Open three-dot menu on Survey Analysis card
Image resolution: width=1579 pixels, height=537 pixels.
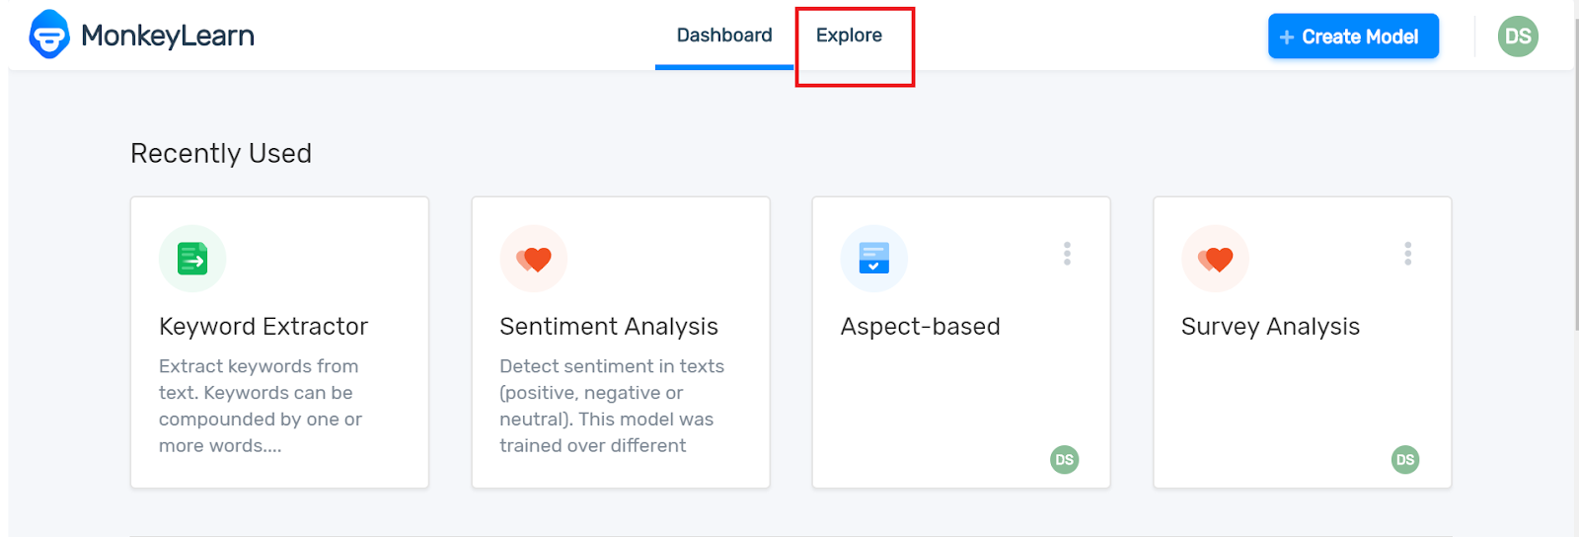point(1408,254)
